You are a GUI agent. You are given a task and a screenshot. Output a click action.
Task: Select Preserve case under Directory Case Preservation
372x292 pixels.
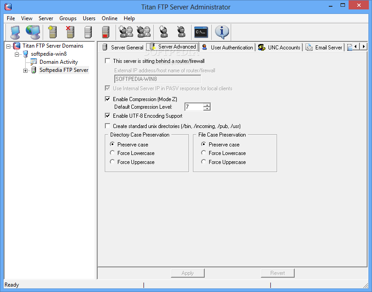pos(112,144)
